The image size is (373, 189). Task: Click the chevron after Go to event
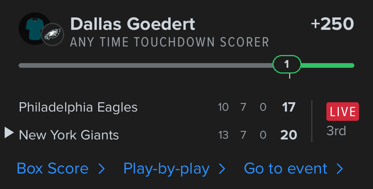click(x=340, y=169)
